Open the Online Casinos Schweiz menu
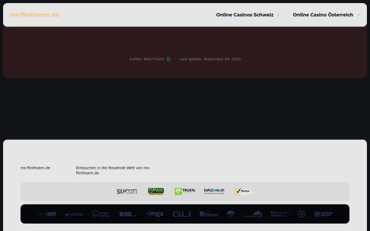This screenshot has height=231, width=370. 245,15
